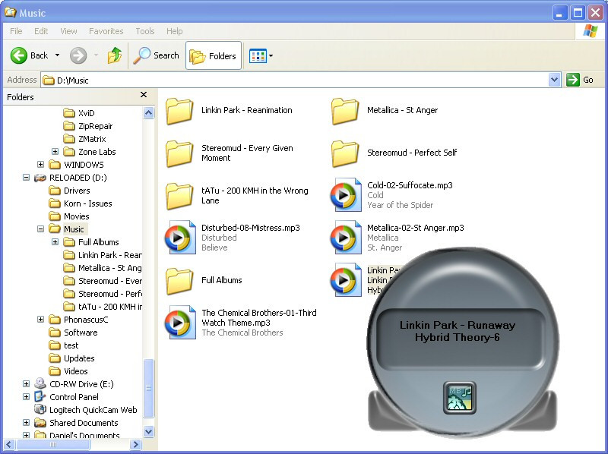608x454 pixels.
Task: Close the Folders pane
Action: point(144,94)
